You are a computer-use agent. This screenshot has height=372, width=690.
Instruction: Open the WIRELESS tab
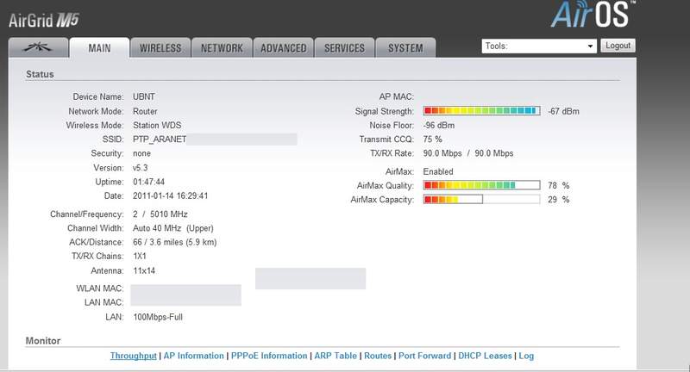[160, 48]
